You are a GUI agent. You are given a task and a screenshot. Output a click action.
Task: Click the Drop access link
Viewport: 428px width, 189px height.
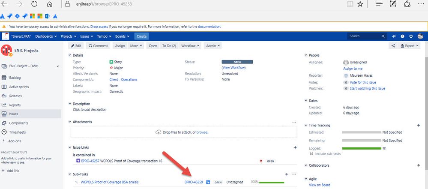(x=99, y=27)
